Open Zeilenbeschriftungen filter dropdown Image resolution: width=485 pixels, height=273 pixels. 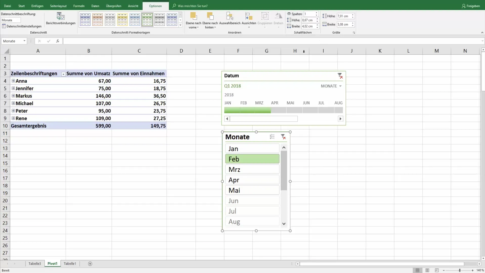coord(63,74)
